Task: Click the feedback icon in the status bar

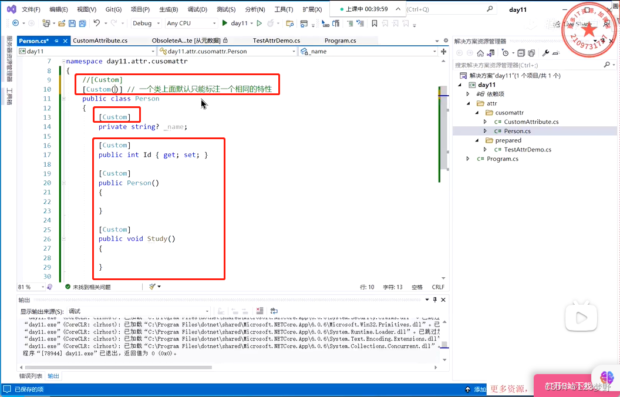Action: 6,389
